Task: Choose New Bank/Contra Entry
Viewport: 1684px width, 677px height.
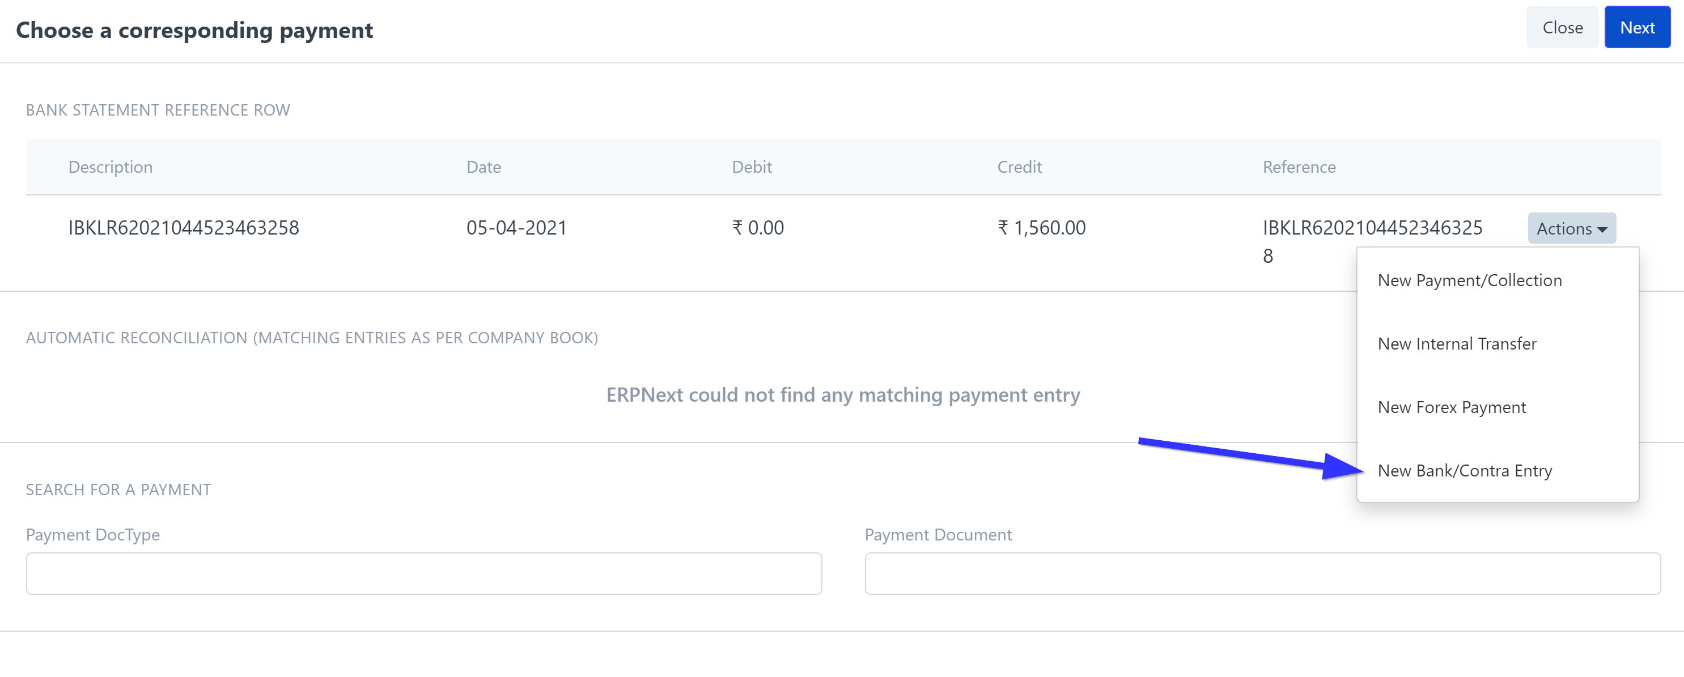Action: tap(1464, 471)
